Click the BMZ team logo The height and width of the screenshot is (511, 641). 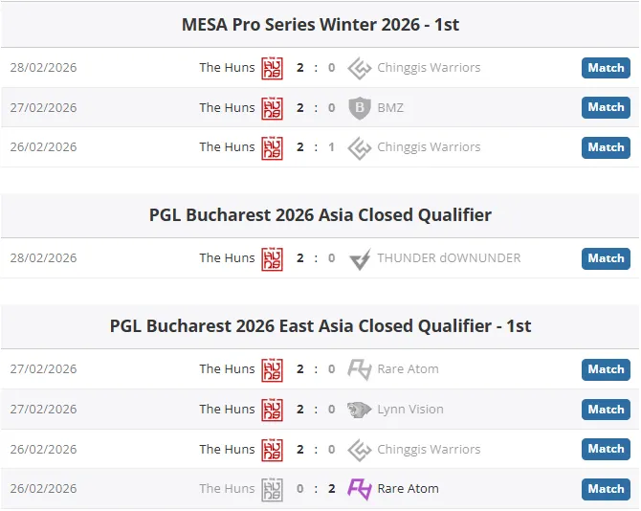[360, 108]
